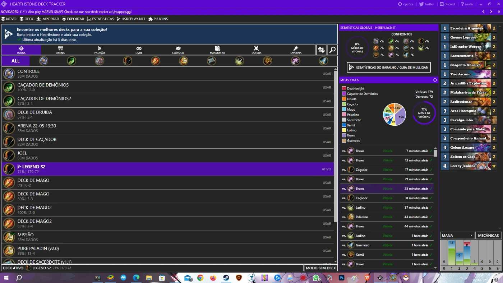Filter decks by Warlock class icon
This screenshot has width=503, height=283.
(296, 61)
